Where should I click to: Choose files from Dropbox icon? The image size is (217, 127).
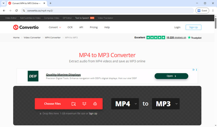(x=84, y=104)
